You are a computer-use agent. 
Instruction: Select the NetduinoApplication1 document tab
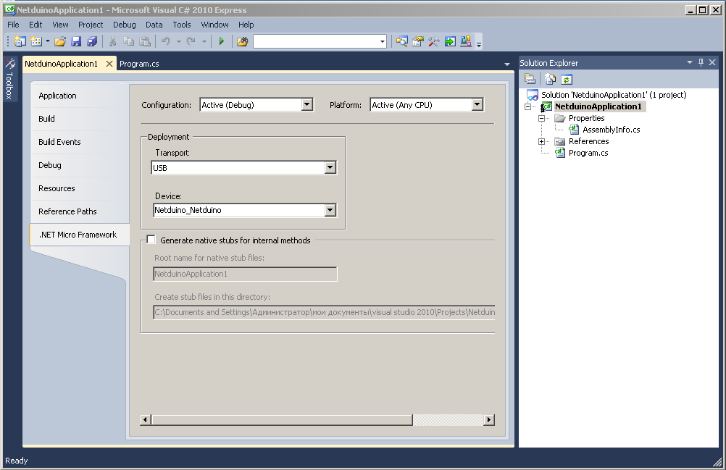(x=61, y=64)
